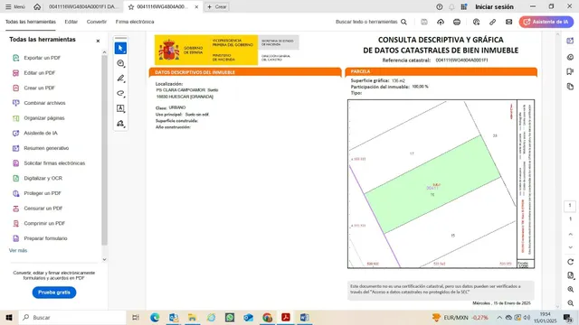
Task: Select the add text box tool
Action: pyautogui.click(x=120, y=108)
